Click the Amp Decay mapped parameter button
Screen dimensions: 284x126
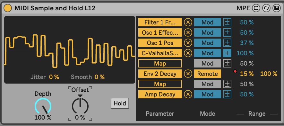point(160,94)
